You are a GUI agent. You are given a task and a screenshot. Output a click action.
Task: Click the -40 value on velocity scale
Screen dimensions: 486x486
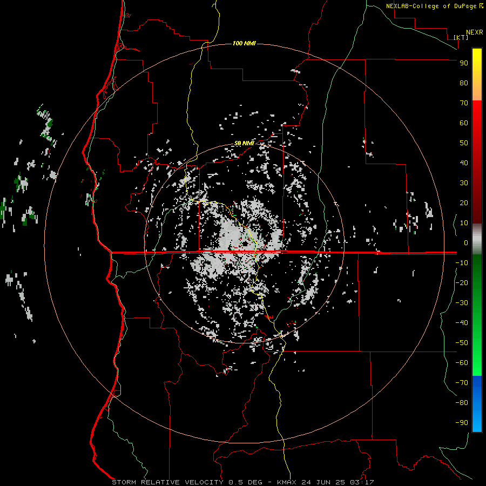click(x=462, y=323)
